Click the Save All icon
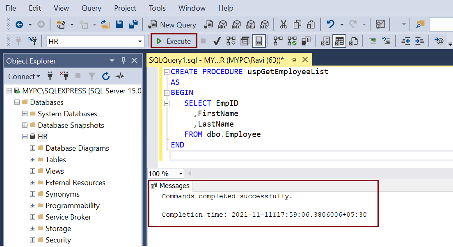453x247 pixels. (x=133, y=25)
